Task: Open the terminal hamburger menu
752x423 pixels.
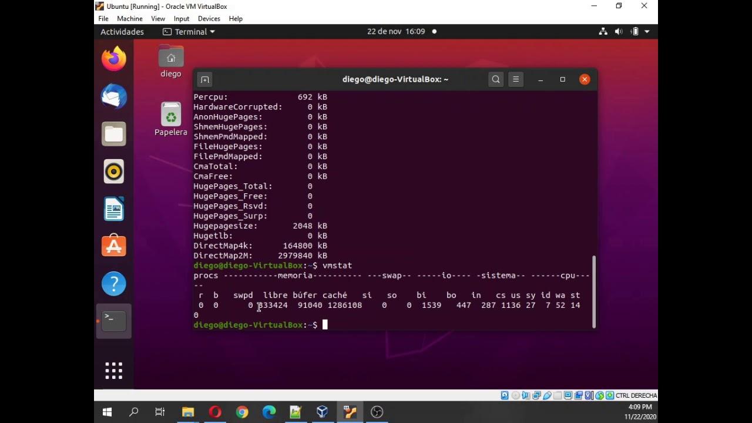Action: [515, 79]
